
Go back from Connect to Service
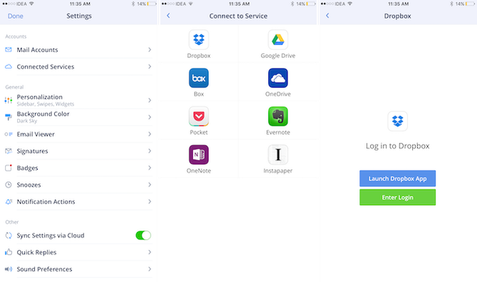[168, 16]
